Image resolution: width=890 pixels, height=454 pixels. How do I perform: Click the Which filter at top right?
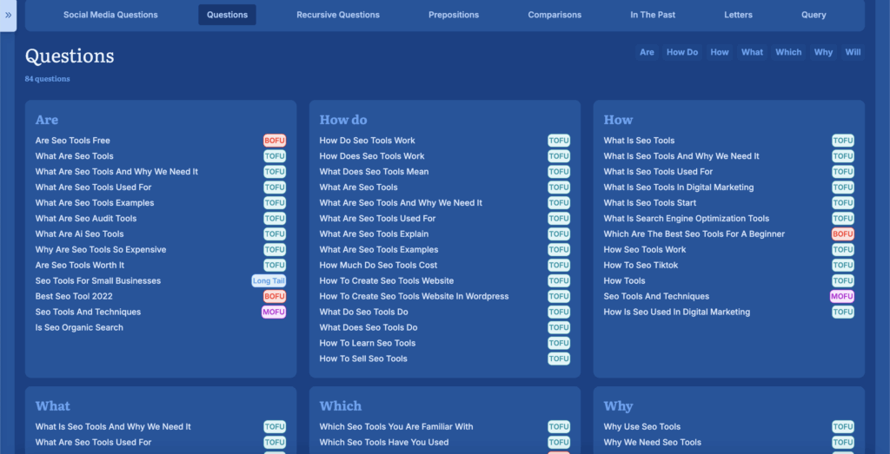tap(788, 52)
